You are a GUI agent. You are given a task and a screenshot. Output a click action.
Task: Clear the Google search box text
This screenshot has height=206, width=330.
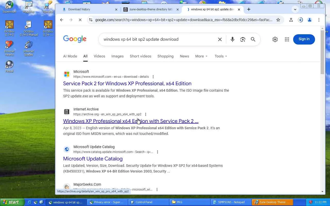click(220, 39)
